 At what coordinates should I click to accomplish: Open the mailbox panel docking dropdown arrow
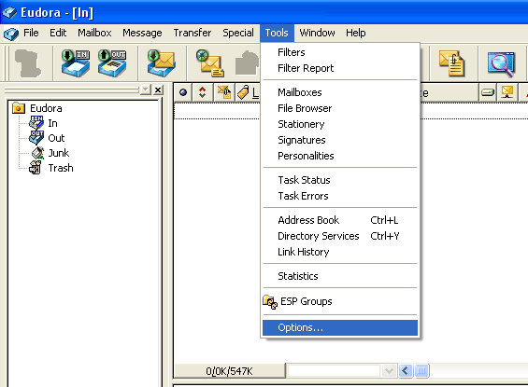(x=146, y=90)
